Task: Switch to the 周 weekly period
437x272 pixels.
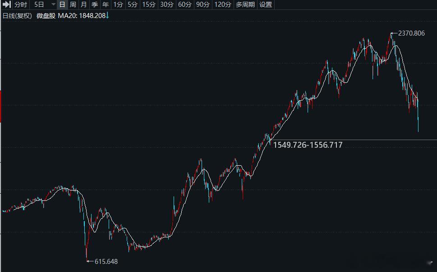Action: pos(73,5)
